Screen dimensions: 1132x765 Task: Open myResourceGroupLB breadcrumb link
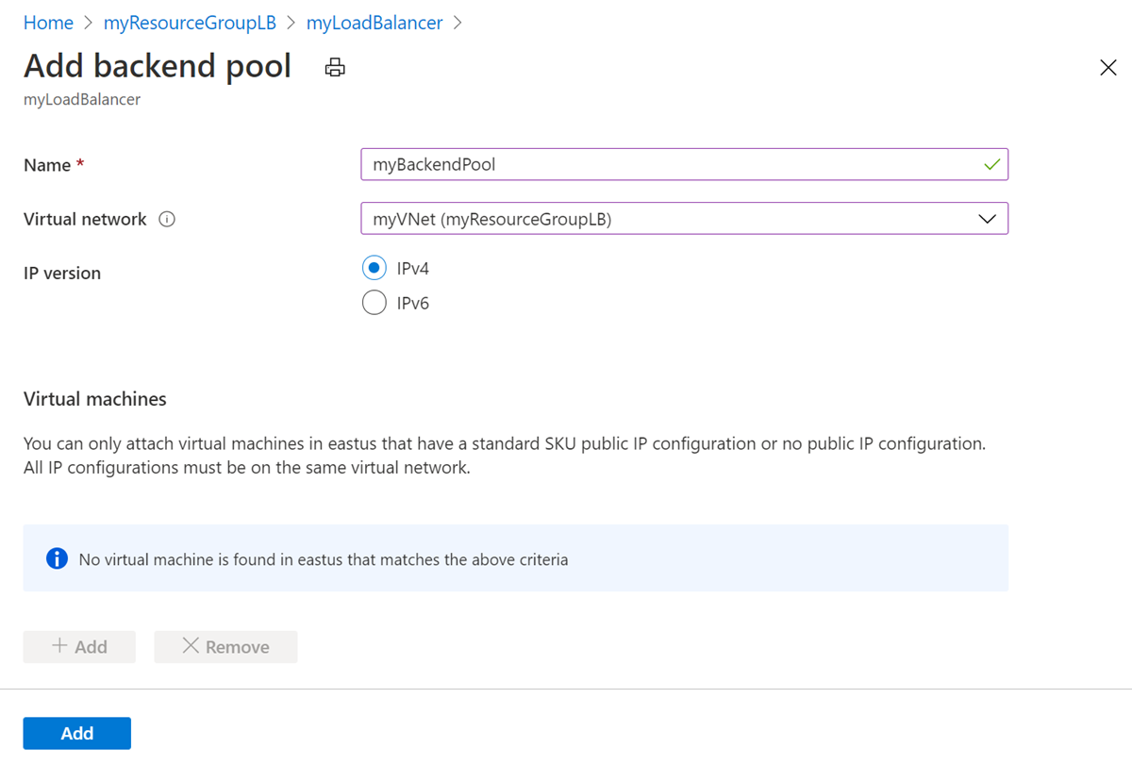[190, 23]
